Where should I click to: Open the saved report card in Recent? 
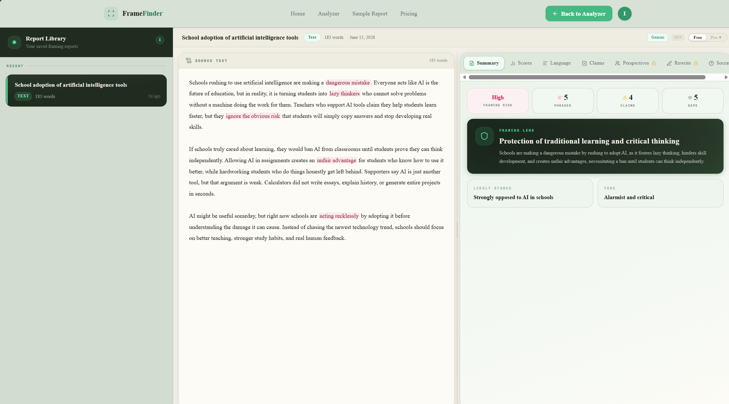pos(86,91)
